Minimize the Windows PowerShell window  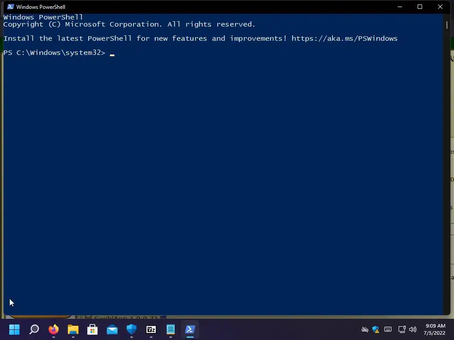point(400,7)
